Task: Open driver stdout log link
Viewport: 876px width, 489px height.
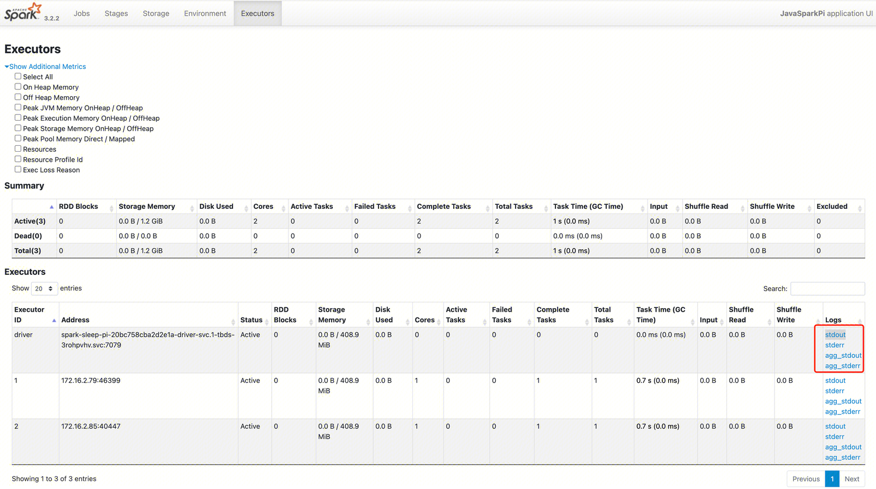Action: [835, 335]
